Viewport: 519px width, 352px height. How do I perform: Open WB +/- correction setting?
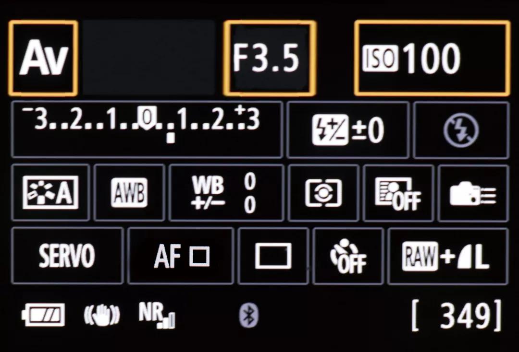pos(226,192)
